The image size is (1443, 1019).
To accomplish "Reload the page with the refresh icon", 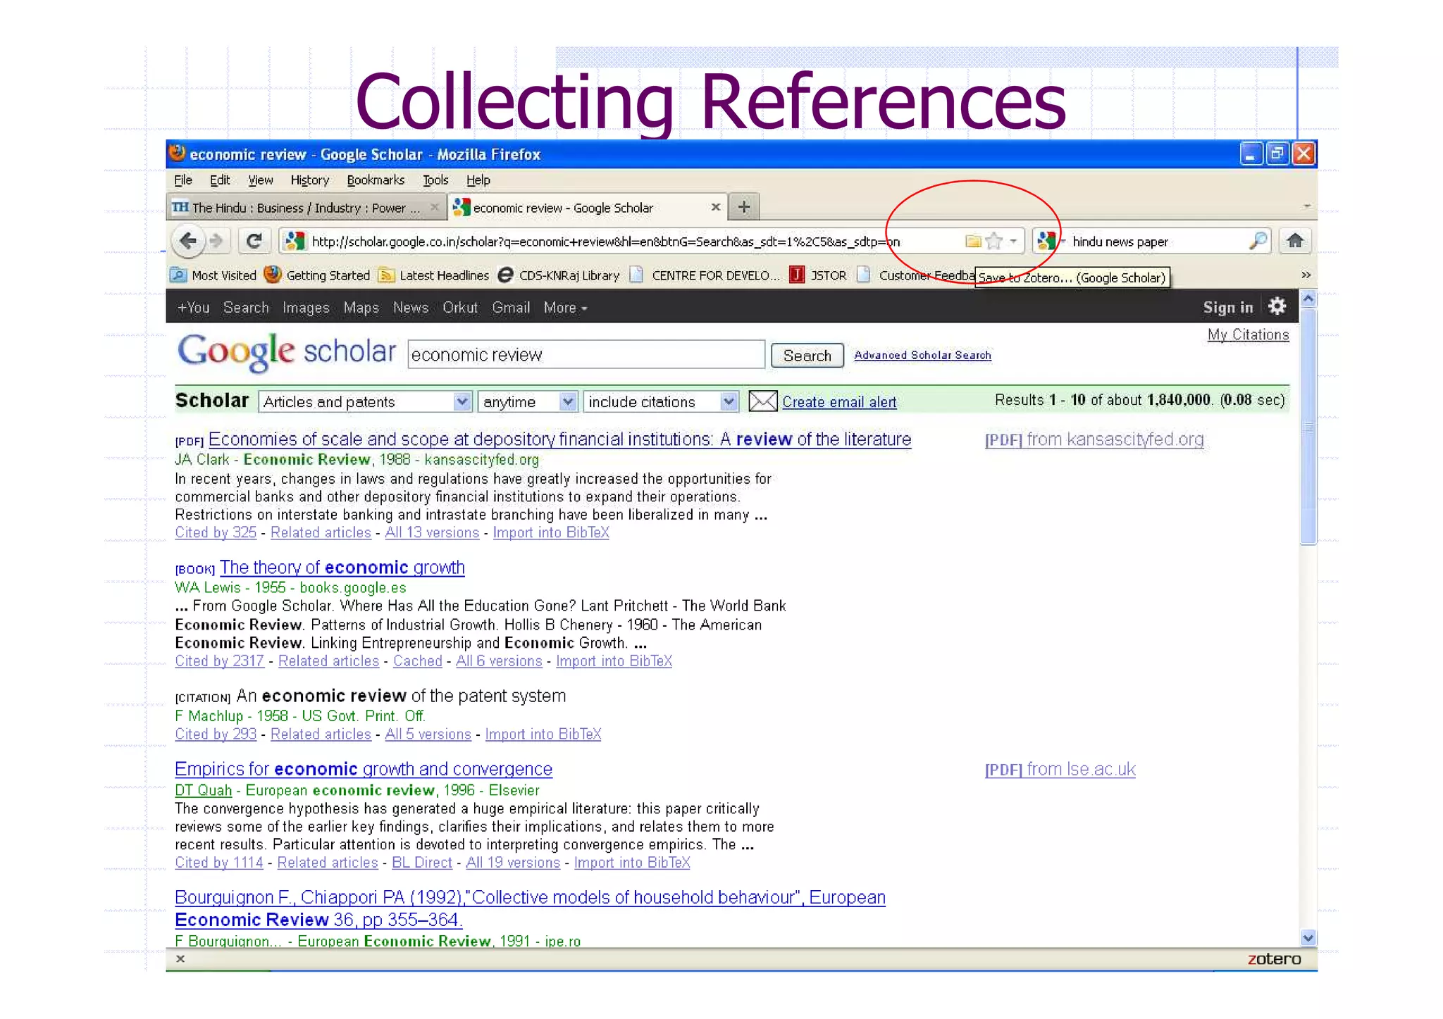I will pos(254,242).
